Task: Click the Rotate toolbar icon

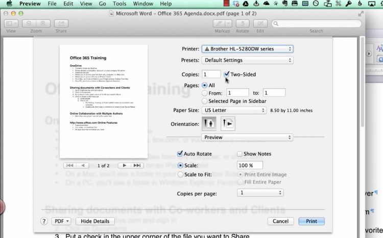Action: 243,23
